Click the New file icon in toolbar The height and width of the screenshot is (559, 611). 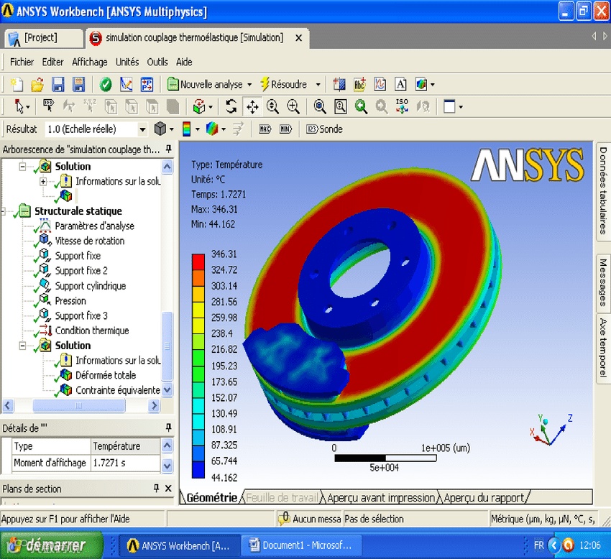click(17, 84)
